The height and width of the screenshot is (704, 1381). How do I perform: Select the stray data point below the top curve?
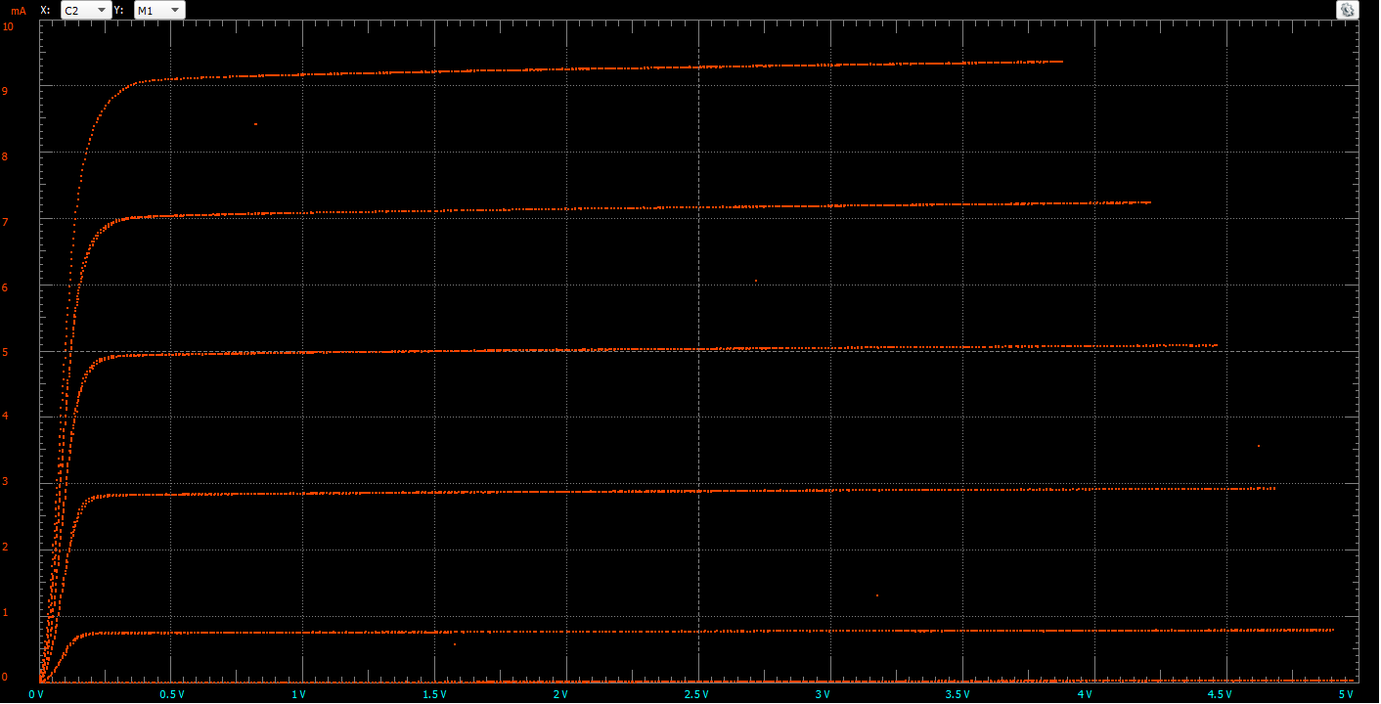(x=255, y=124)
